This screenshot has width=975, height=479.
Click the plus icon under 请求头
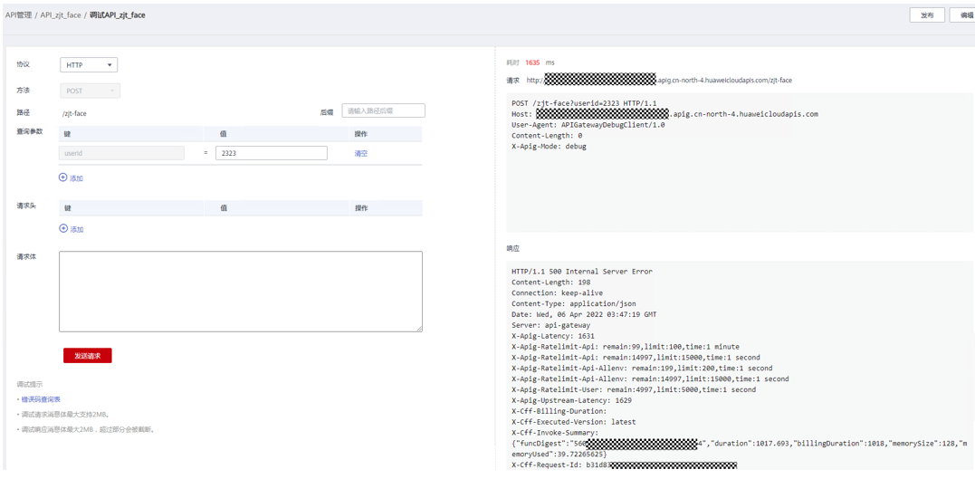[63, 228]
